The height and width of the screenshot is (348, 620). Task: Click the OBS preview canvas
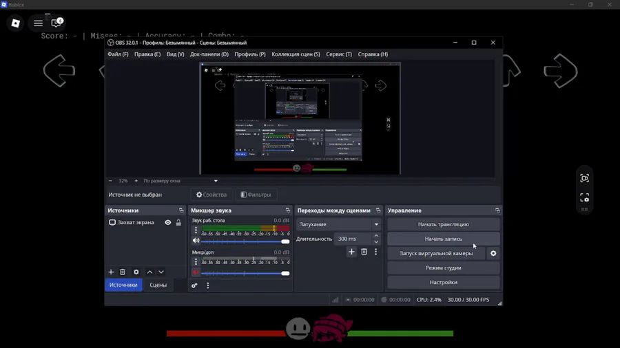(300, 118)
